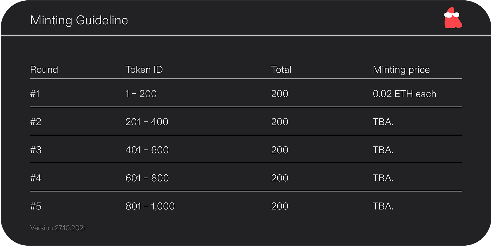Image resolution: width=492 pixels, height=246 pixels.
Task: Click the 601 – 800 token range
Action: point(147,178)
